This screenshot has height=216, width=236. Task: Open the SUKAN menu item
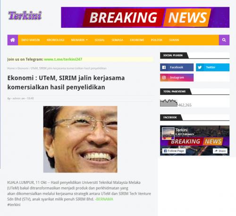pyautogui.click(x=174, y=40)
